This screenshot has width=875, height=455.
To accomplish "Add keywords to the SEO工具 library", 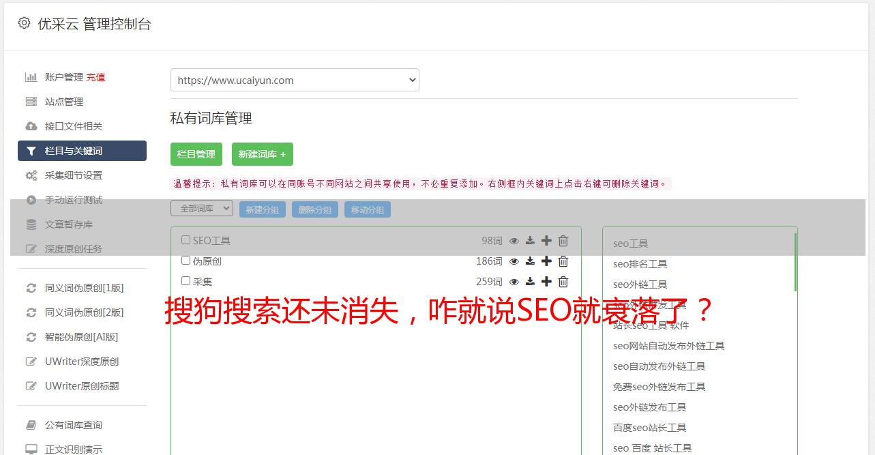I will [x=546, y=241].
